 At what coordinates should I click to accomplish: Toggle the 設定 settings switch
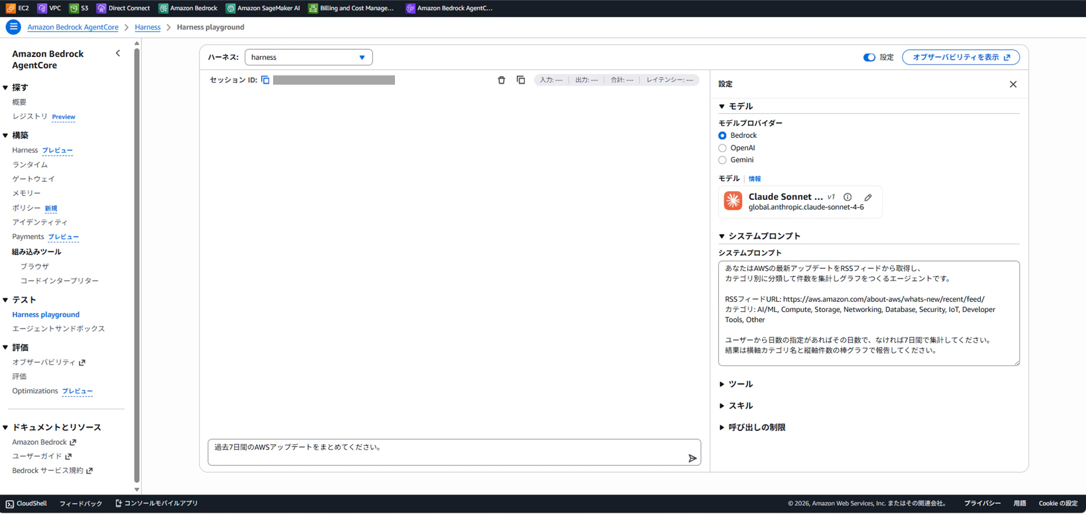[x=869, y=57]
